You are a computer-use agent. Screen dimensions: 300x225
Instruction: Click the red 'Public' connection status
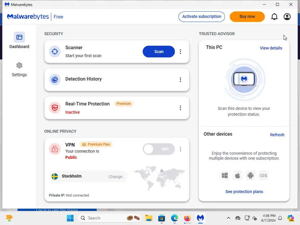click(x=71, y=157)
